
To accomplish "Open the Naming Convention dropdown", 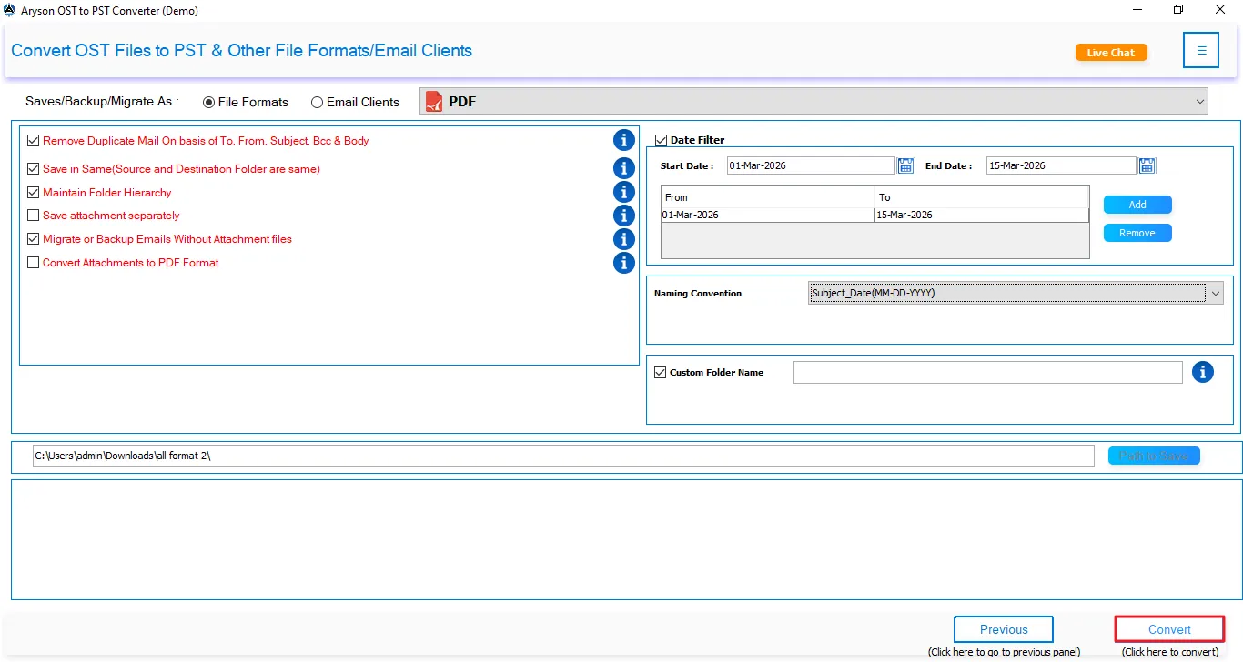I will (1215, 293).
